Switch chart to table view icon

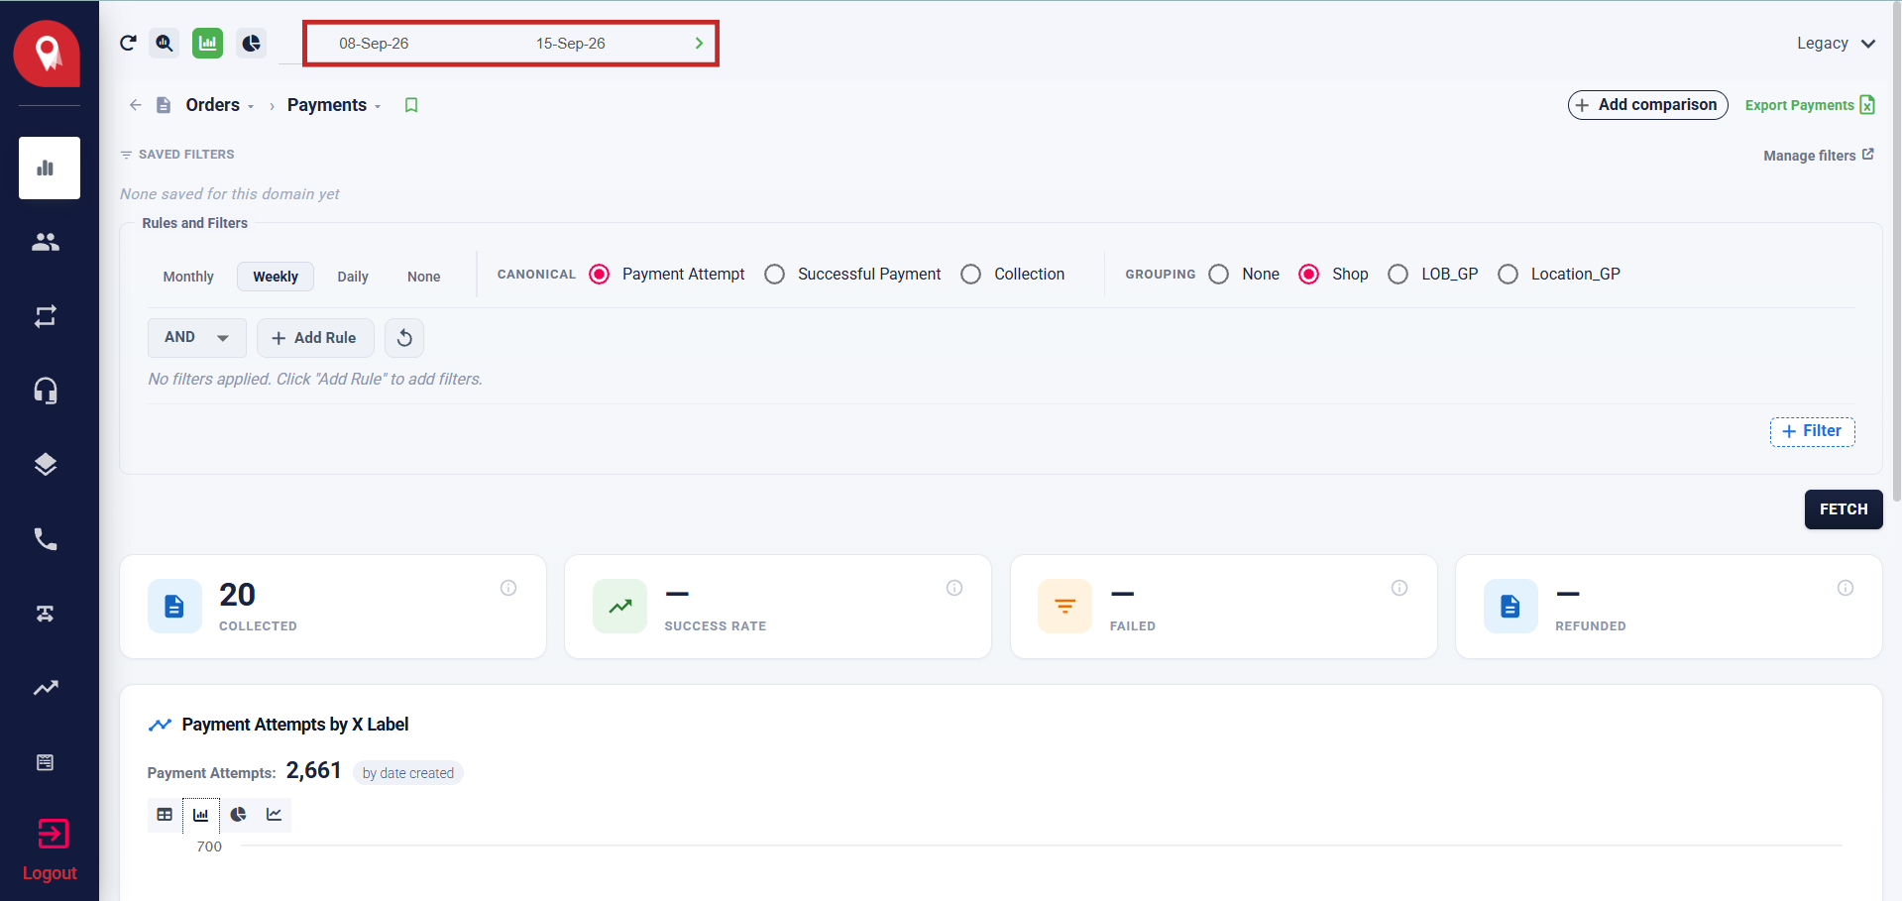coord(165,815)
